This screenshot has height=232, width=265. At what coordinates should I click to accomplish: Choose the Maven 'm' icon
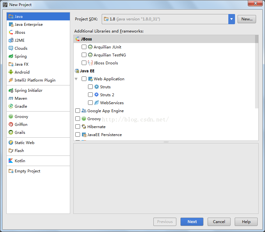(x=11, y=98)
